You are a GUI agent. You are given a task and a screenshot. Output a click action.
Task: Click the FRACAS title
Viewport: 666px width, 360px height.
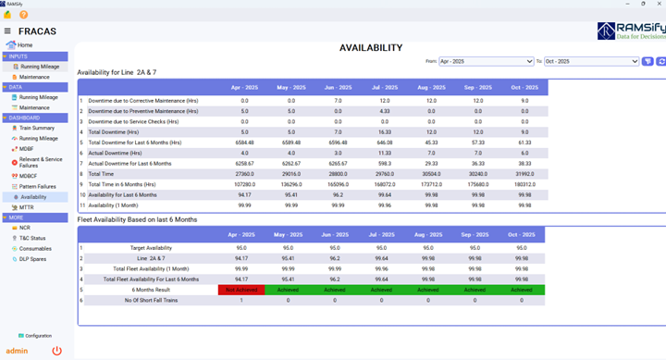[x=37, y=31]
